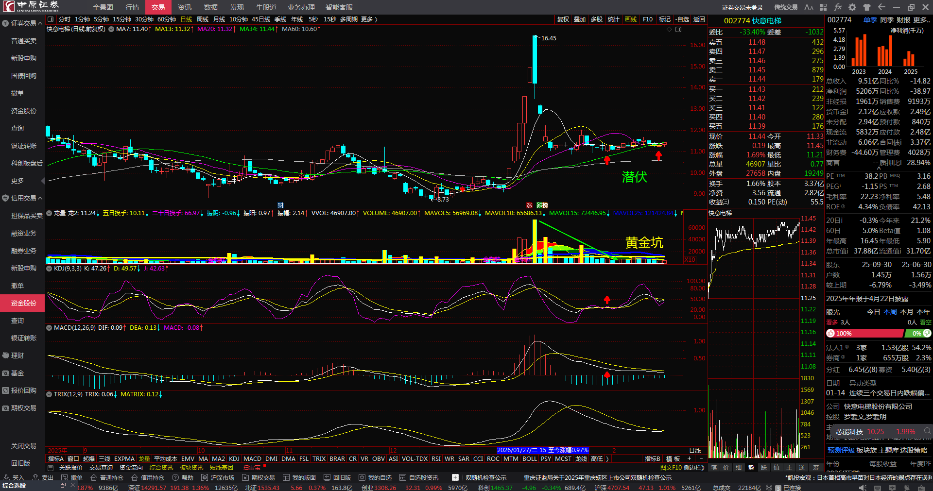The image size is (933, 491).
Task: Toggle 多股 multi-stock view
Action: click(x=597, y=19)
